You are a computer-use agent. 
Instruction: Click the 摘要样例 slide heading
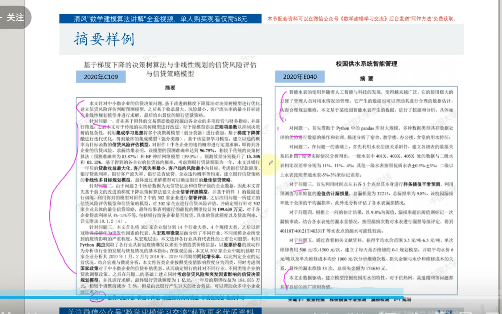pos(104,39)
